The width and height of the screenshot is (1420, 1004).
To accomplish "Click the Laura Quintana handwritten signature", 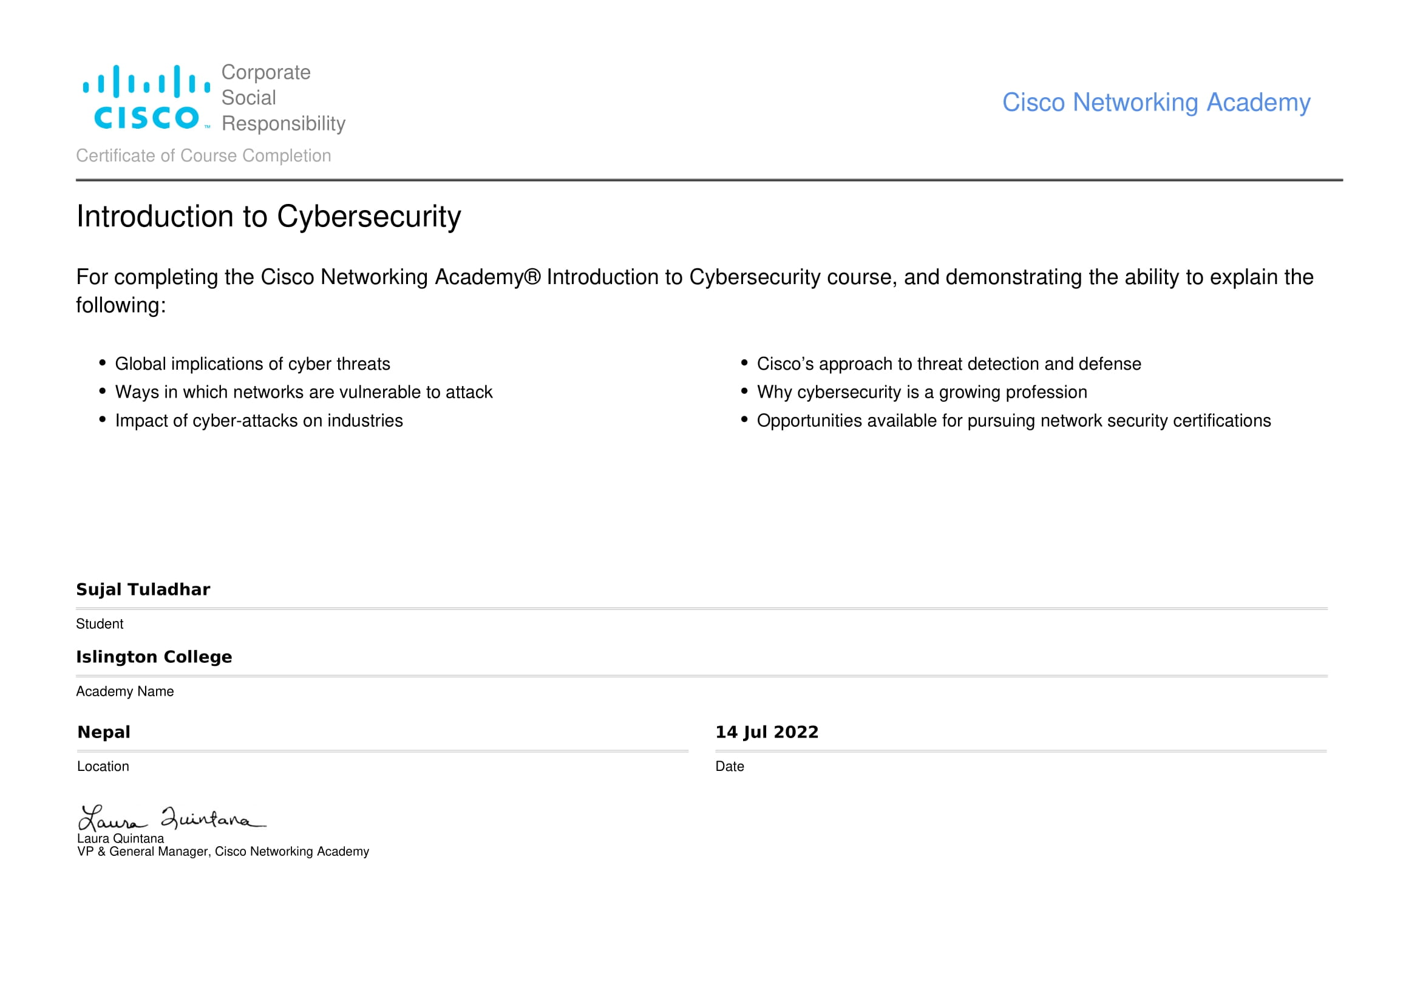I will [x=170, y=819].
